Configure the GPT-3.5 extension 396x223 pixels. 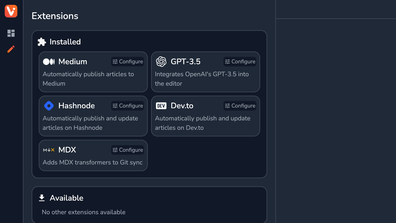pos(240,62)
